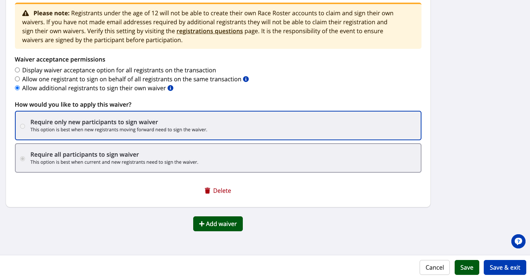Click the blue 'Save & exit' button

505,267
